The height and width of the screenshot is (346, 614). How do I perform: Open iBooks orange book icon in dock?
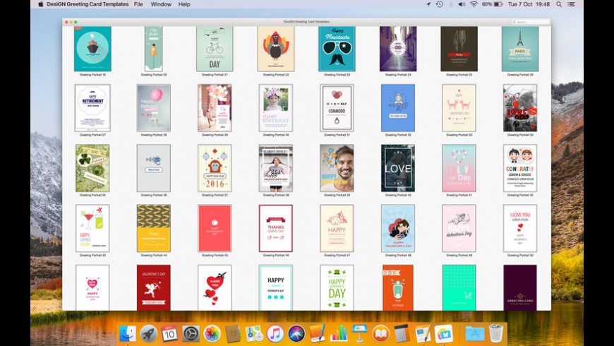[380, 334]
